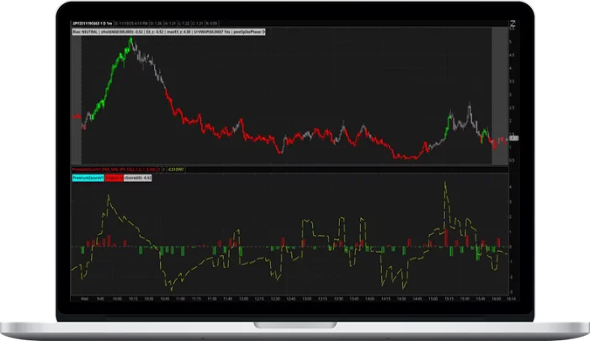This screenshot has width=590, height=341.
Task: Click the white zScore label in the lower panel
Action: click(x=137, y=178)
